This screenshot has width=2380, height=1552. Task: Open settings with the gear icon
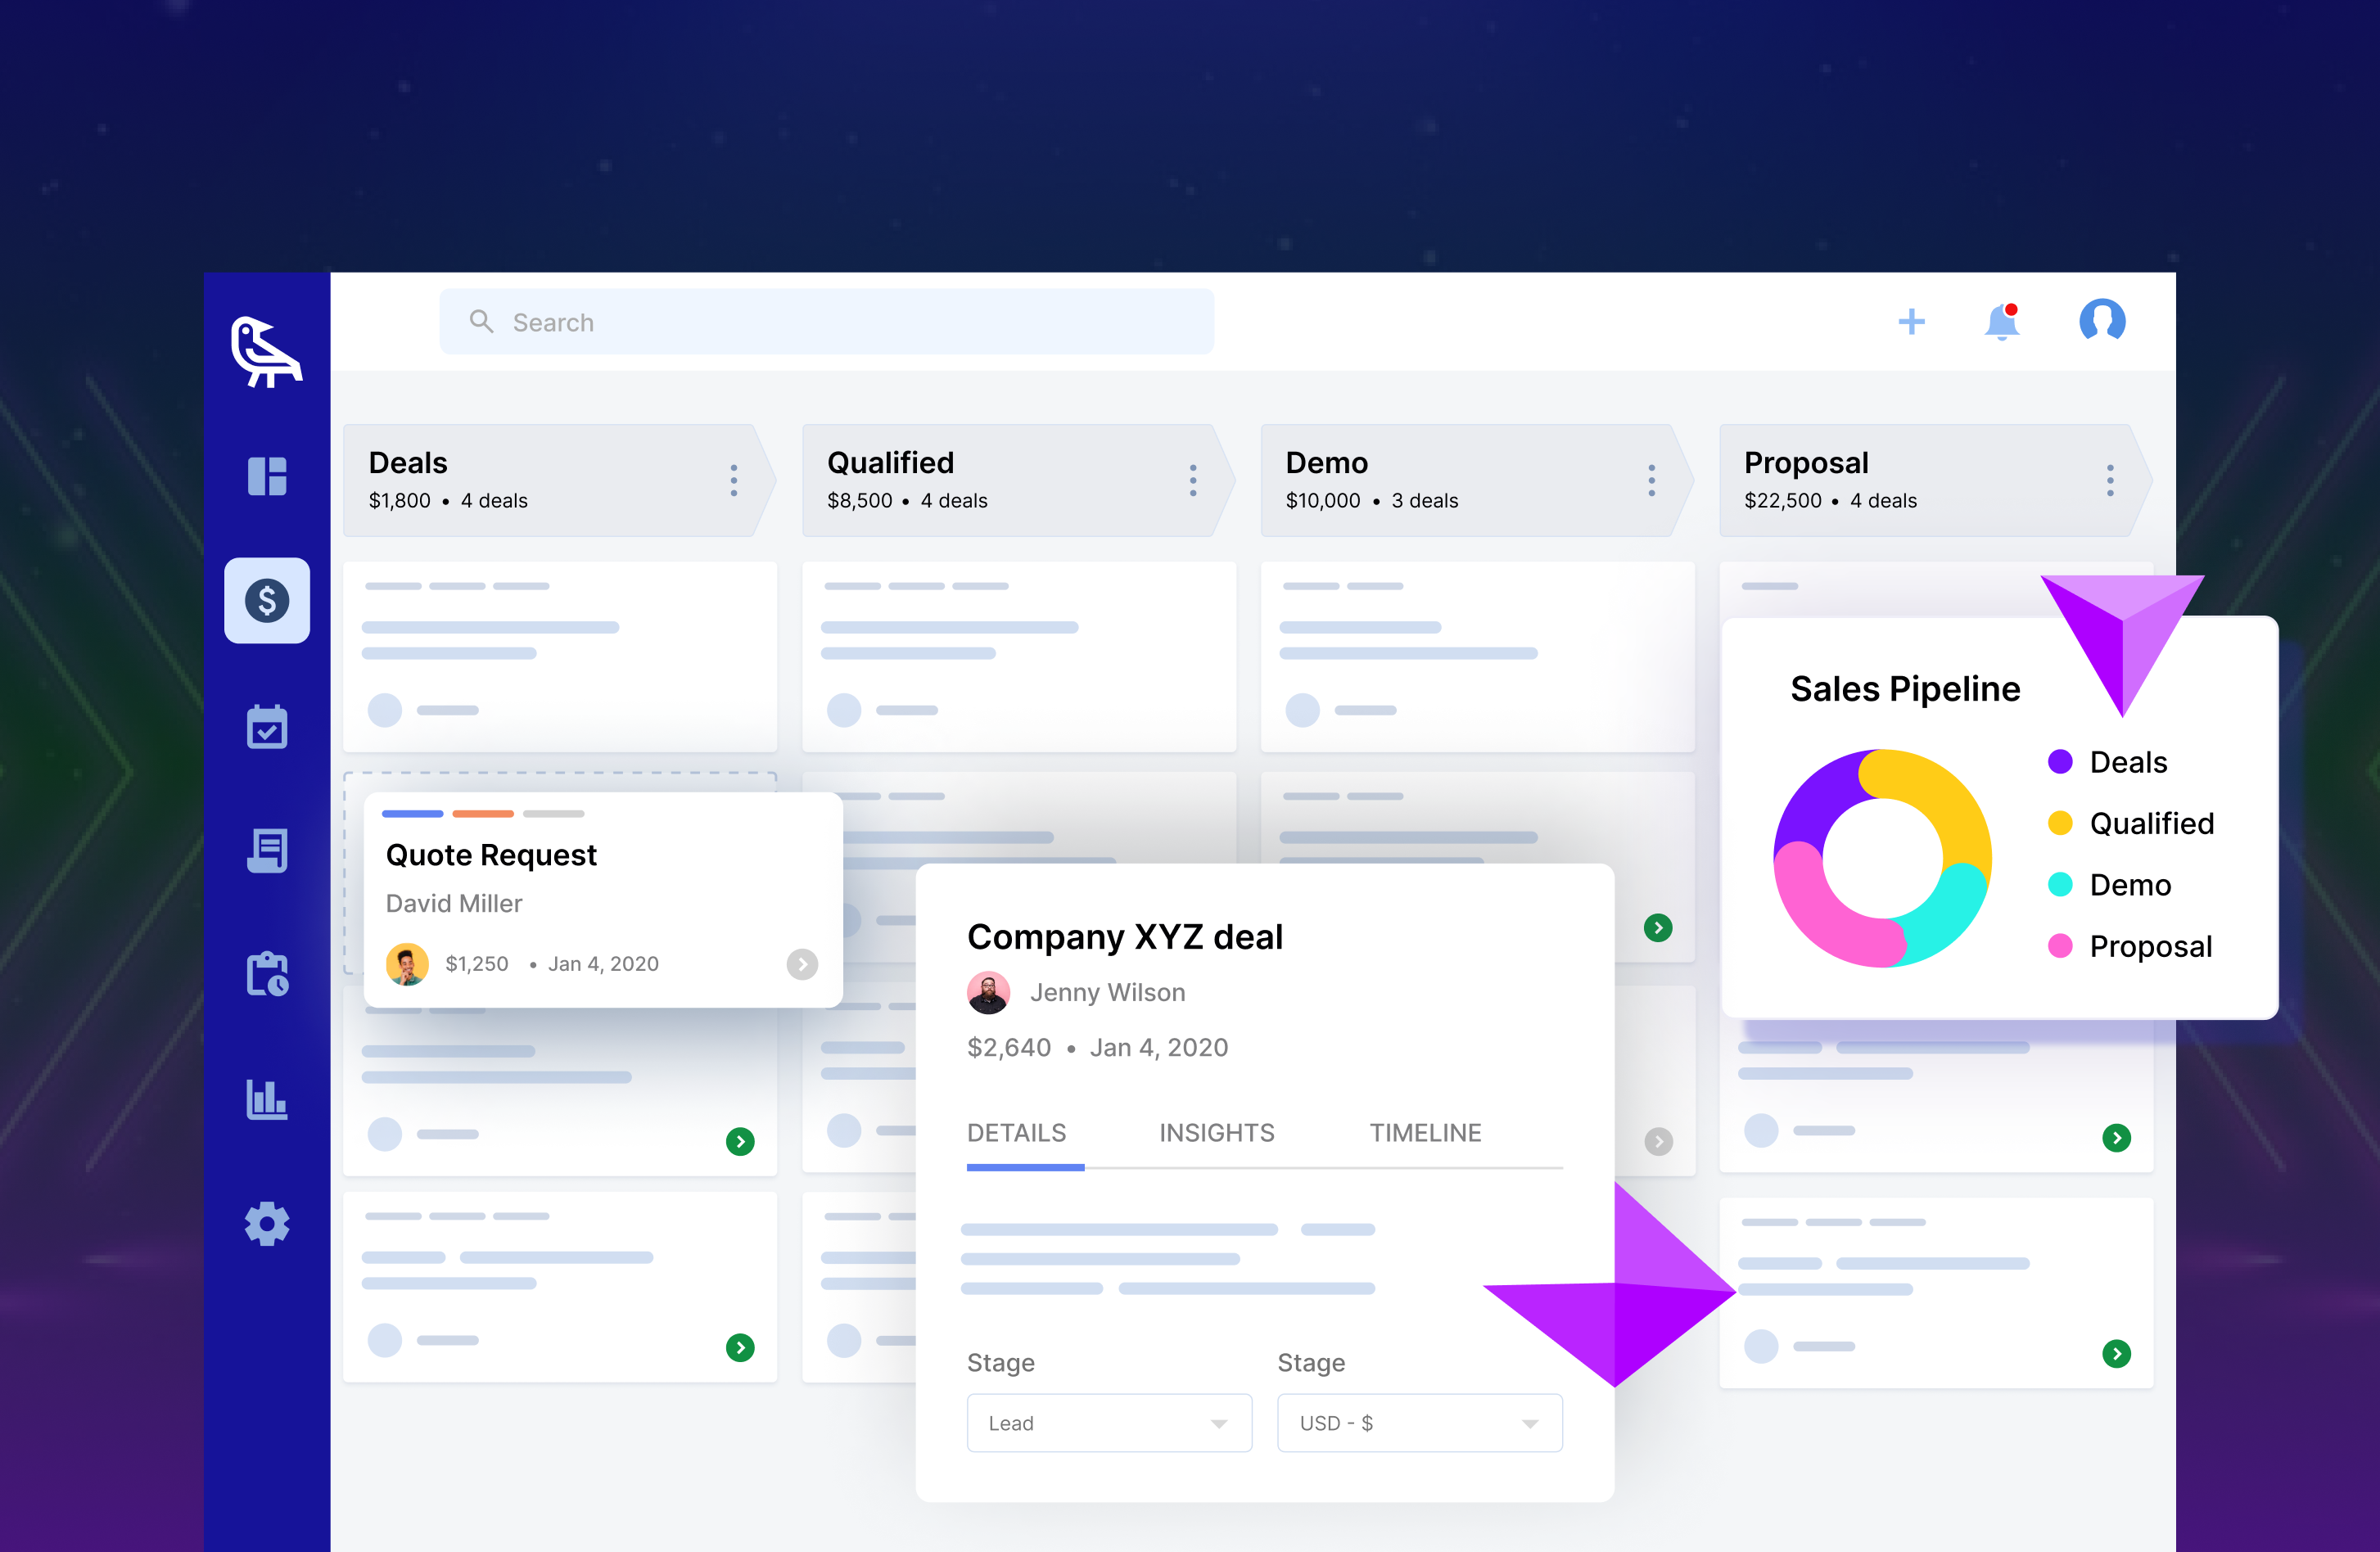coord(266,1224)
